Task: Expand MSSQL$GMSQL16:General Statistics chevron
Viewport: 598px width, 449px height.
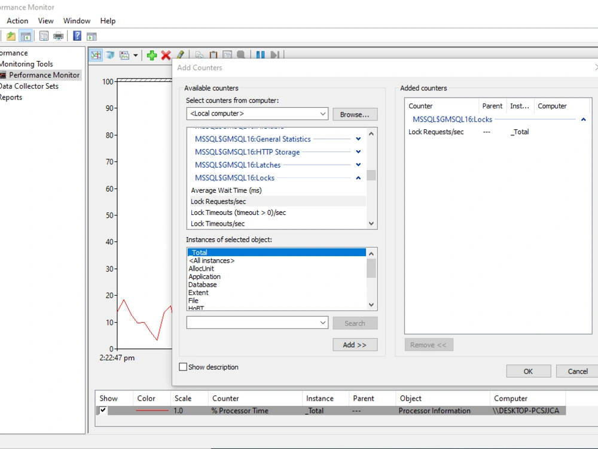Action: point(358,139)
